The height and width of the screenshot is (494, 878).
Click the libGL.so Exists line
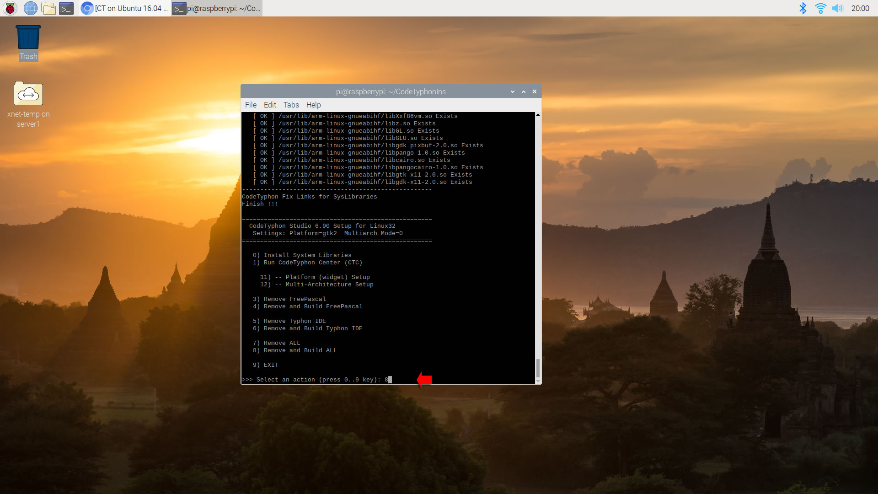346,131
